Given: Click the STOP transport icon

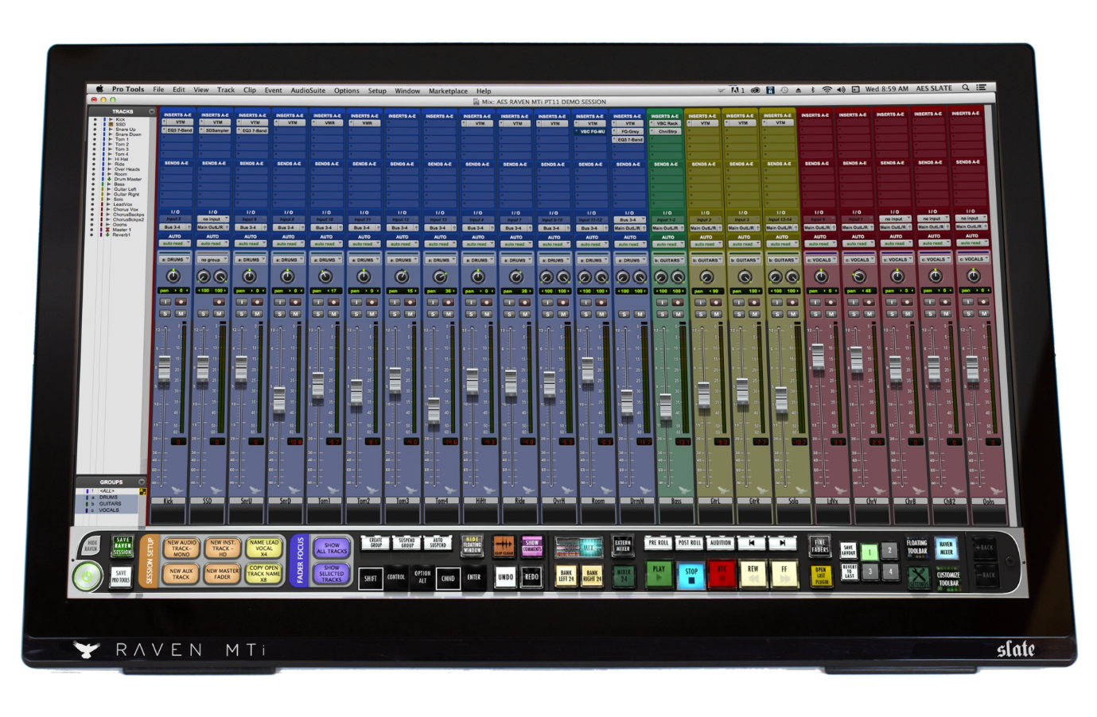Looking at the screenshot, I should pyautogui.click(x=690, y=572).
